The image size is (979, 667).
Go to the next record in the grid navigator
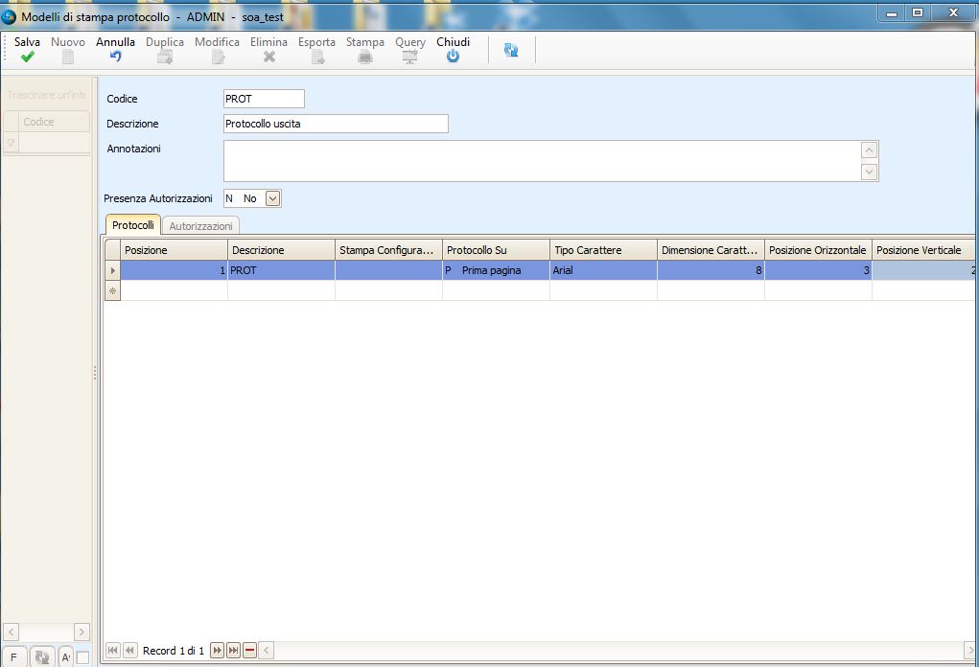[217, 651]
